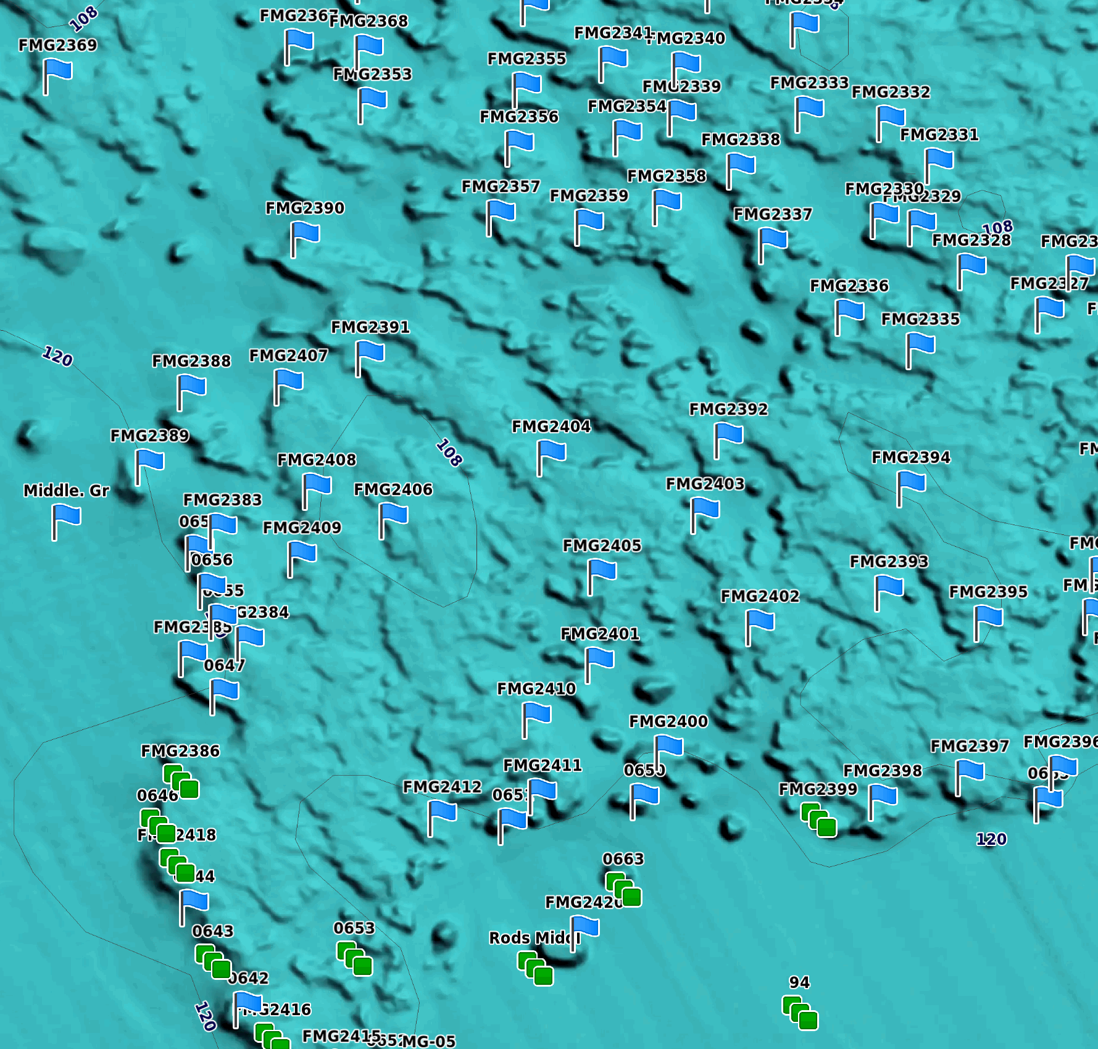Viewport: 1098px width, 1049px height.
Task: Click the FMG2403 flag marker
Action: point(705,515)
